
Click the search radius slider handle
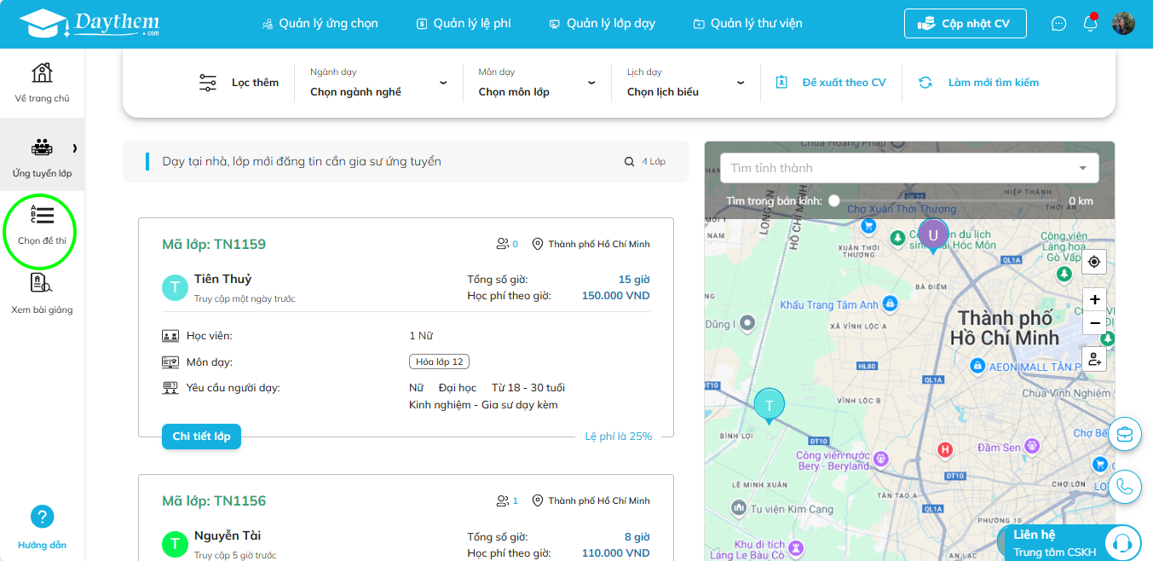(x=834, y=200)
